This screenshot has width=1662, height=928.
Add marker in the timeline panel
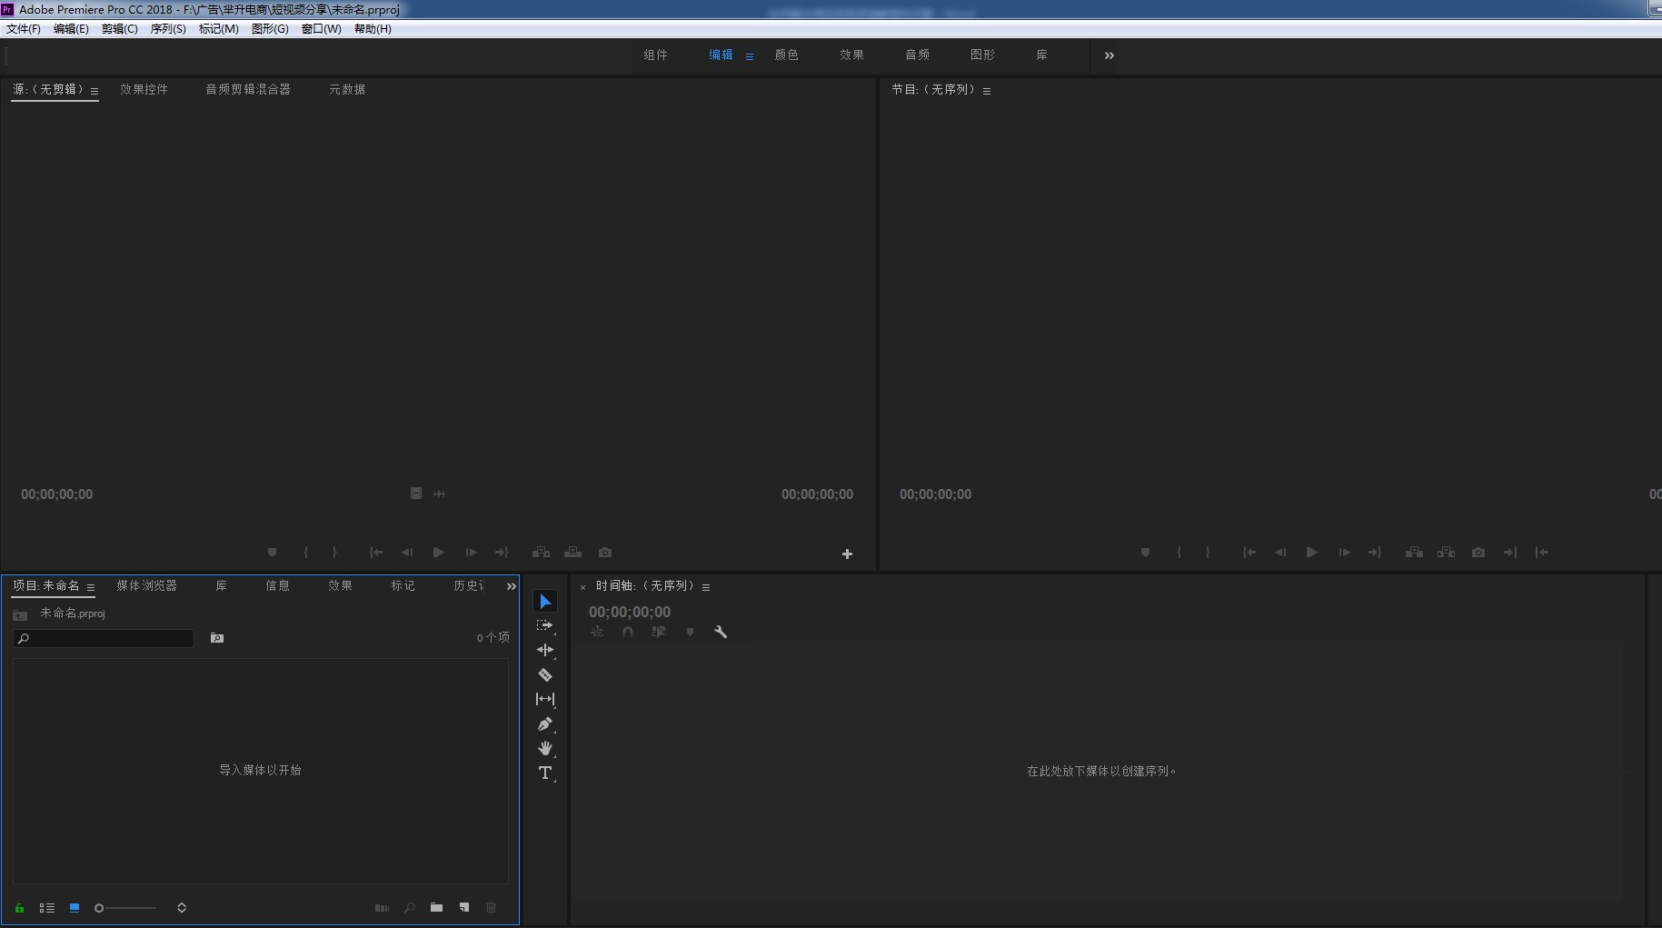coord(690,632)
